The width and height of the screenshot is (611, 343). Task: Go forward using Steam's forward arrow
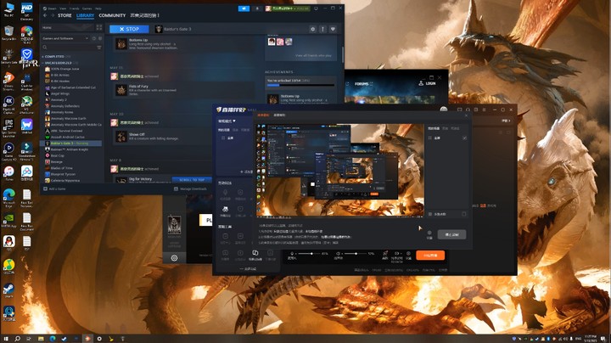[53, 15]
